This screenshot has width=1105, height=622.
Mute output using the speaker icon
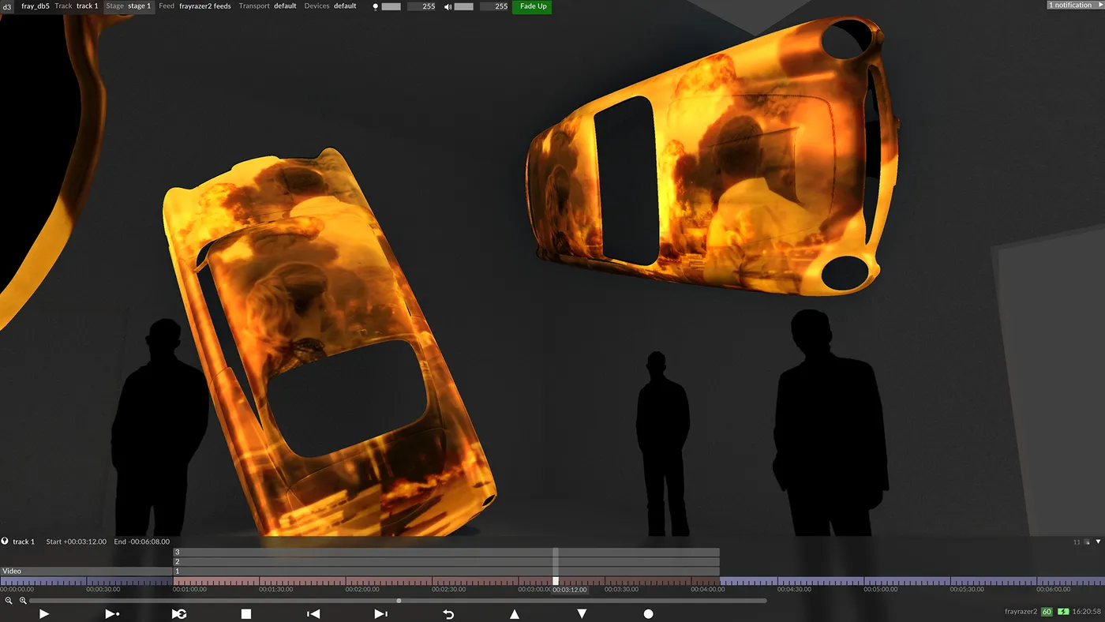click(x=447, y=6)
